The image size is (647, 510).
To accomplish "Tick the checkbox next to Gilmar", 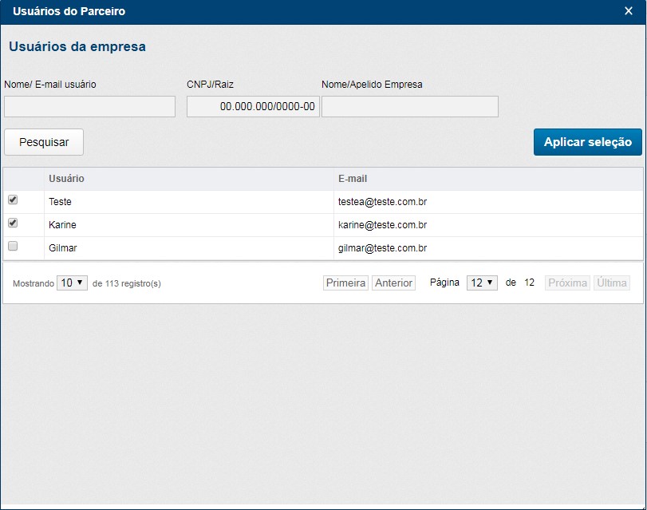I will (13, 247).
